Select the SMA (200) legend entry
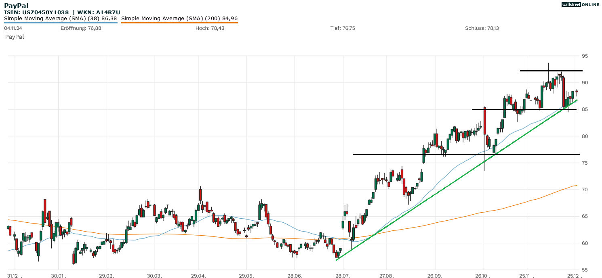This screenshot has height=278, width=602. 179,18
